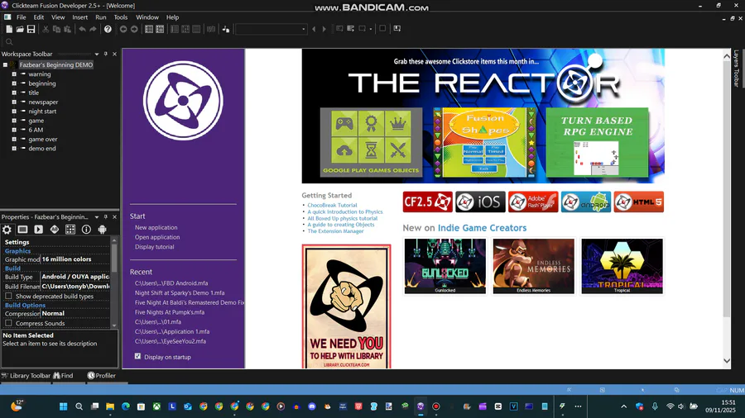The height and width of the screenshot is (418, 745).
Task: Open the Runtime options play tab
Action: click(x=38, y=230)
